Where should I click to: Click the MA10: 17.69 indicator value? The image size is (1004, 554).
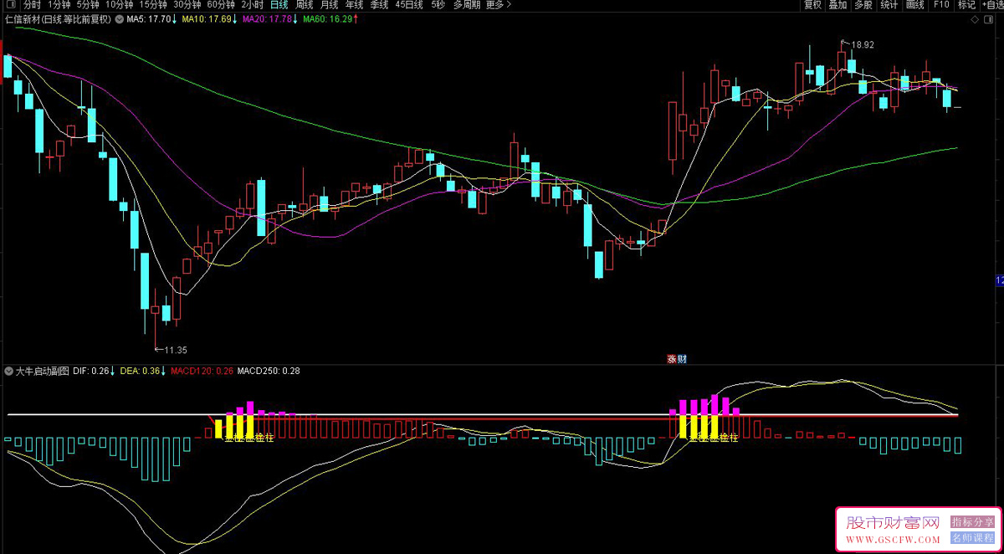(x=206, y=18)
